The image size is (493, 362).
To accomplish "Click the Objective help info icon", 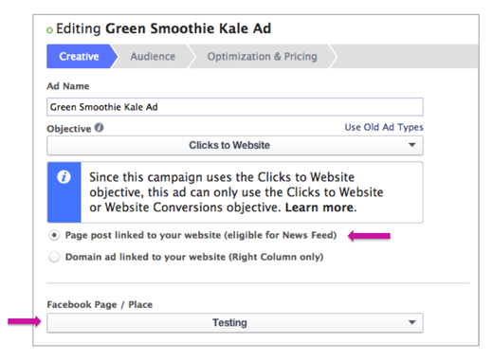I will pyautogui.click(x=99, y=128).
